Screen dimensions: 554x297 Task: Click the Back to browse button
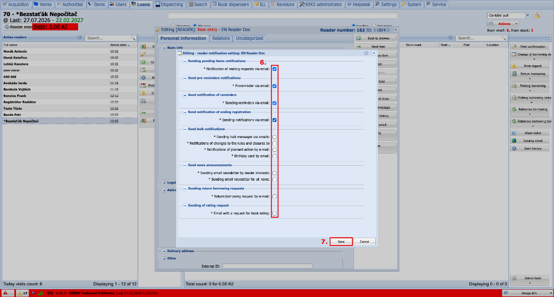376,38
